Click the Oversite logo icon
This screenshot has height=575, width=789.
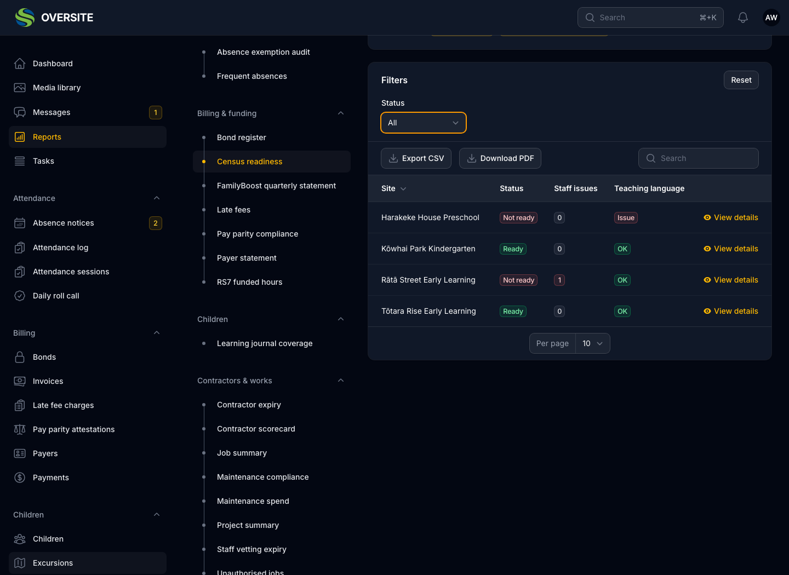click(x=25, y=18)
